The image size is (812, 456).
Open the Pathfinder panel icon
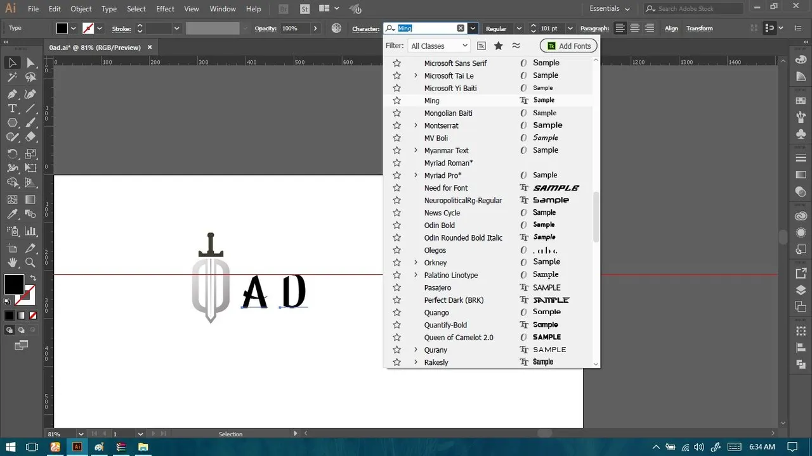pos(801,364)
